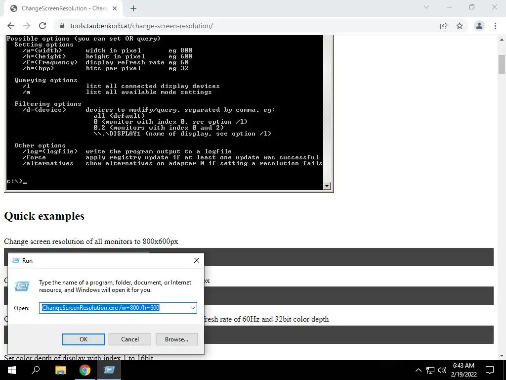
Task: Open the tab search chevron
Action: [x=426, y=7]
